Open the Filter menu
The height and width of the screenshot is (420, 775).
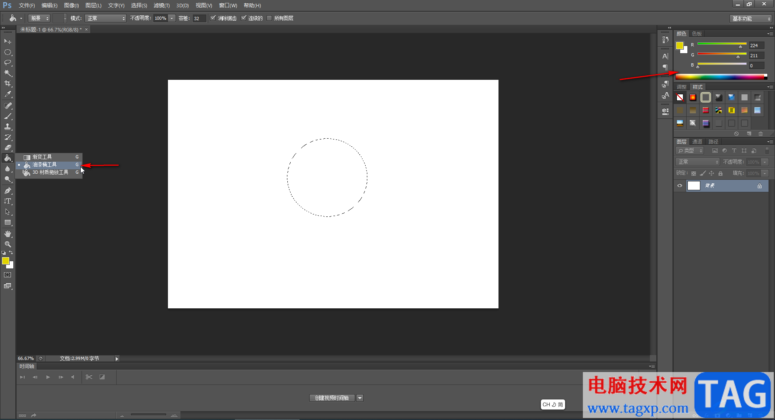pyautogui.click(x=161, y=6)
